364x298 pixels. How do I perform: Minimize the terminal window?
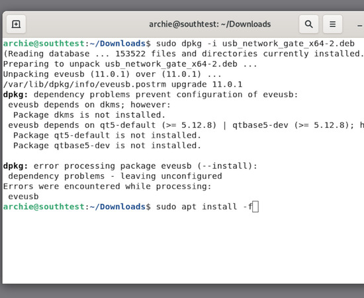click(x=359, y=25)
